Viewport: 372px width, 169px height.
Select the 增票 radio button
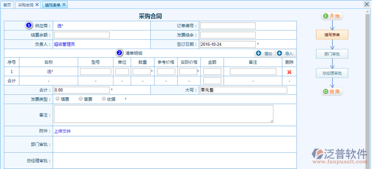57,99
